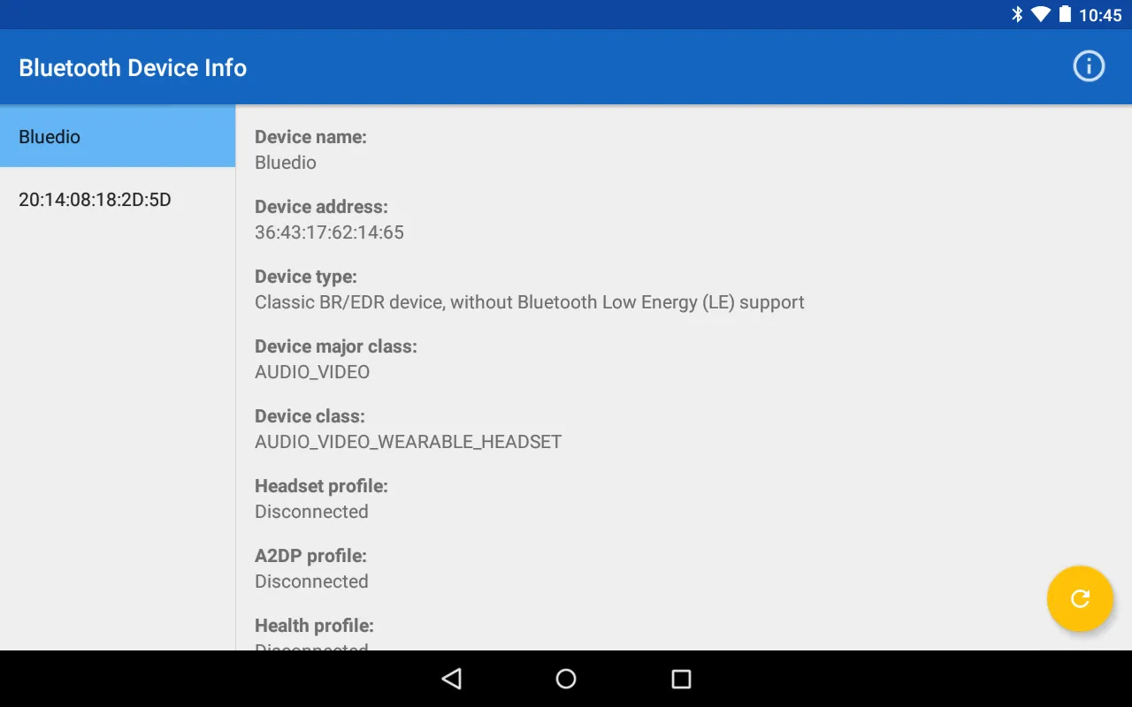
Task: Click the Bluetooth Device Info title
Action: pyautogui.click(x=133, y=68)
